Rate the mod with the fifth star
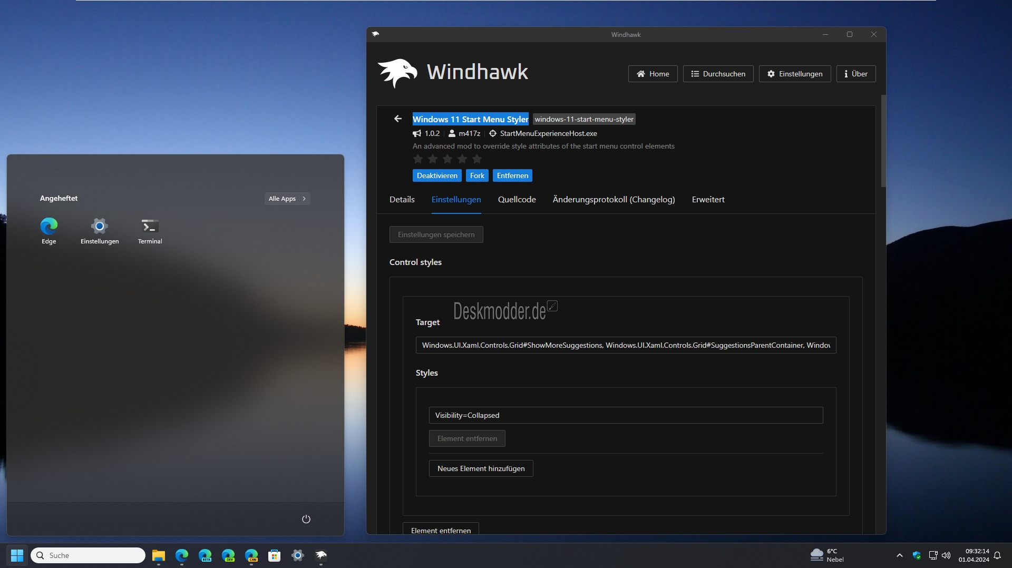The height and width of the screenshot is (568, 1012). 477,159
